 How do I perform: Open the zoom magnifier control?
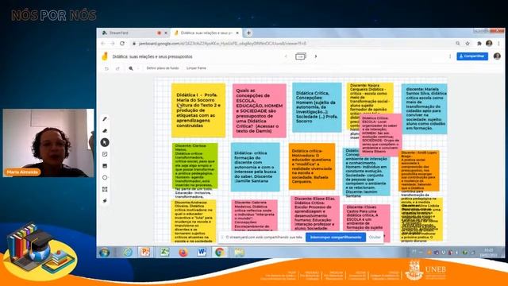point(131,68)
